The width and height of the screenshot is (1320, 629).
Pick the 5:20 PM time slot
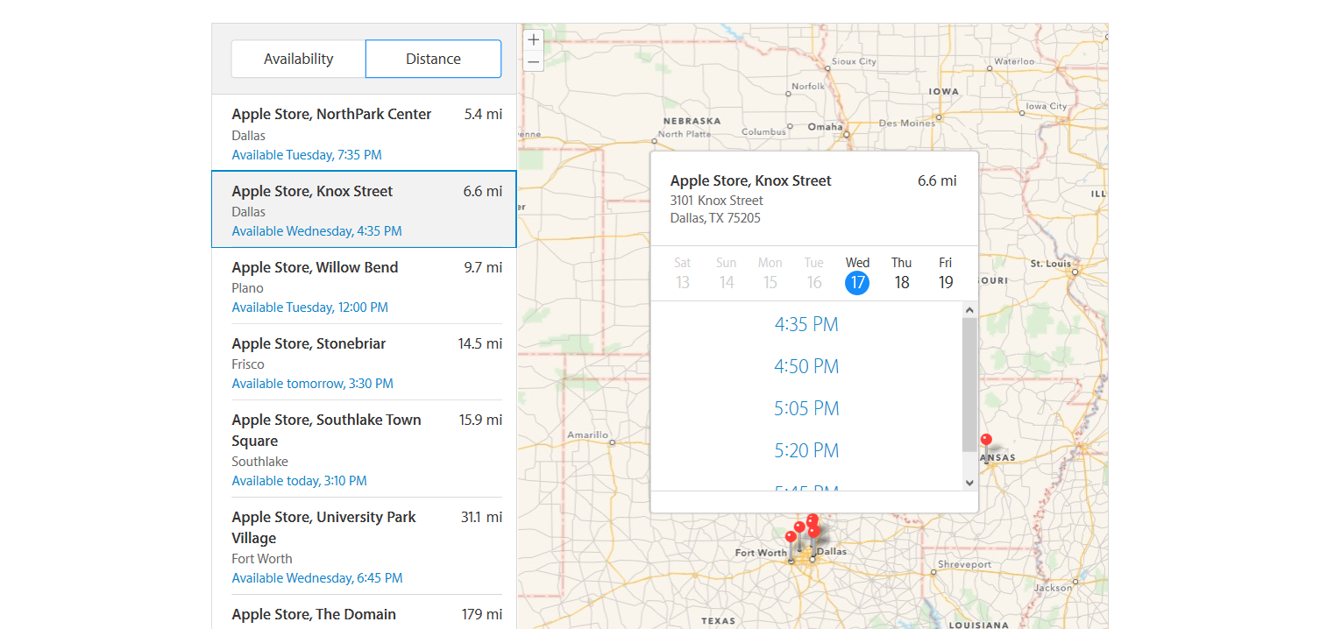coord(806,451)
